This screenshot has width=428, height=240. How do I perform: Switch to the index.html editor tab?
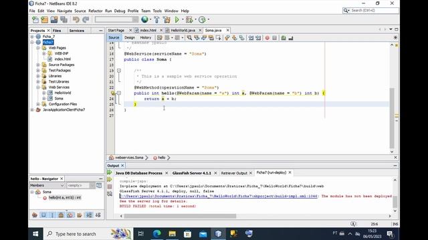tap(148, 30)
